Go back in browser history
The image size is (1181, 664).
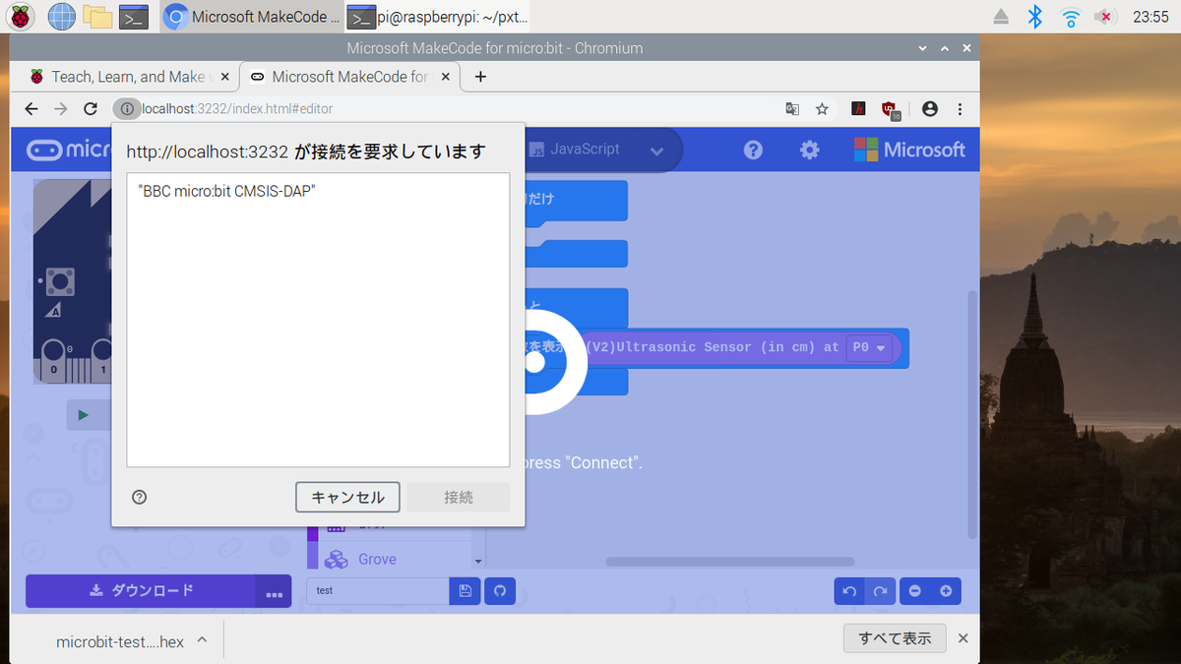(31, 109)
